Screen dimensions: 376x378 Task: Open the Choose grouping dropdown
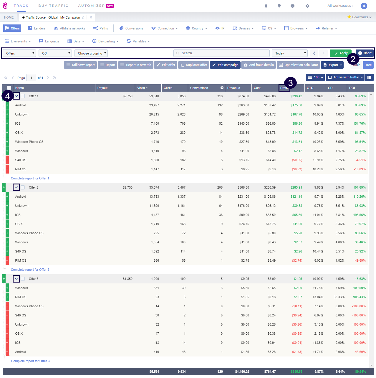coord(91,53)
